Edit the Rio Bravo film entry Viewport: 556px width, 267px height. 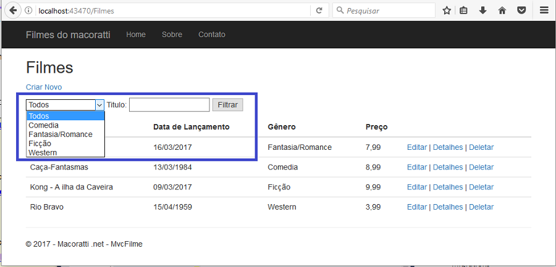pos(416,207)
